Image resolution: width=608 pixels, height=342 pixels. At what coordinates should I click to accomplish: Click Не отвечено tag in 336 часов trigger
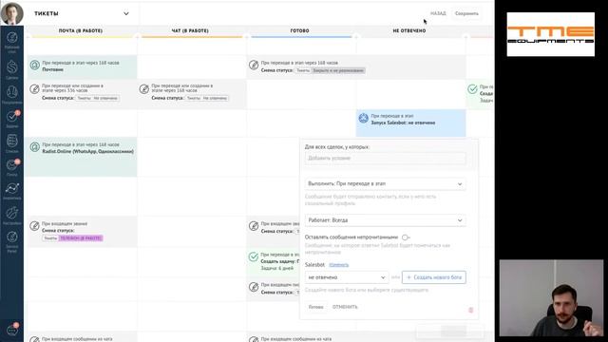(105, 98)
